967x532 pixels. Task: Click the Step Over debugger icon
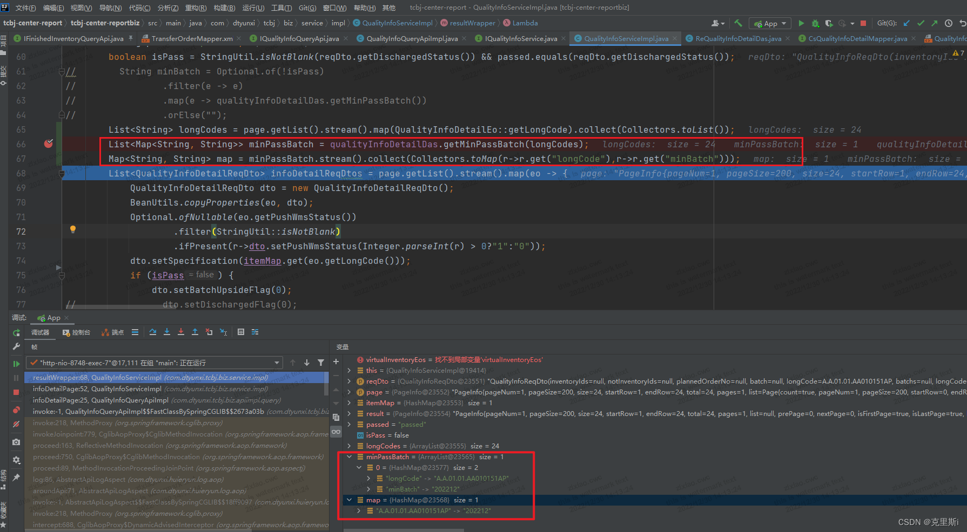(153, 332)
